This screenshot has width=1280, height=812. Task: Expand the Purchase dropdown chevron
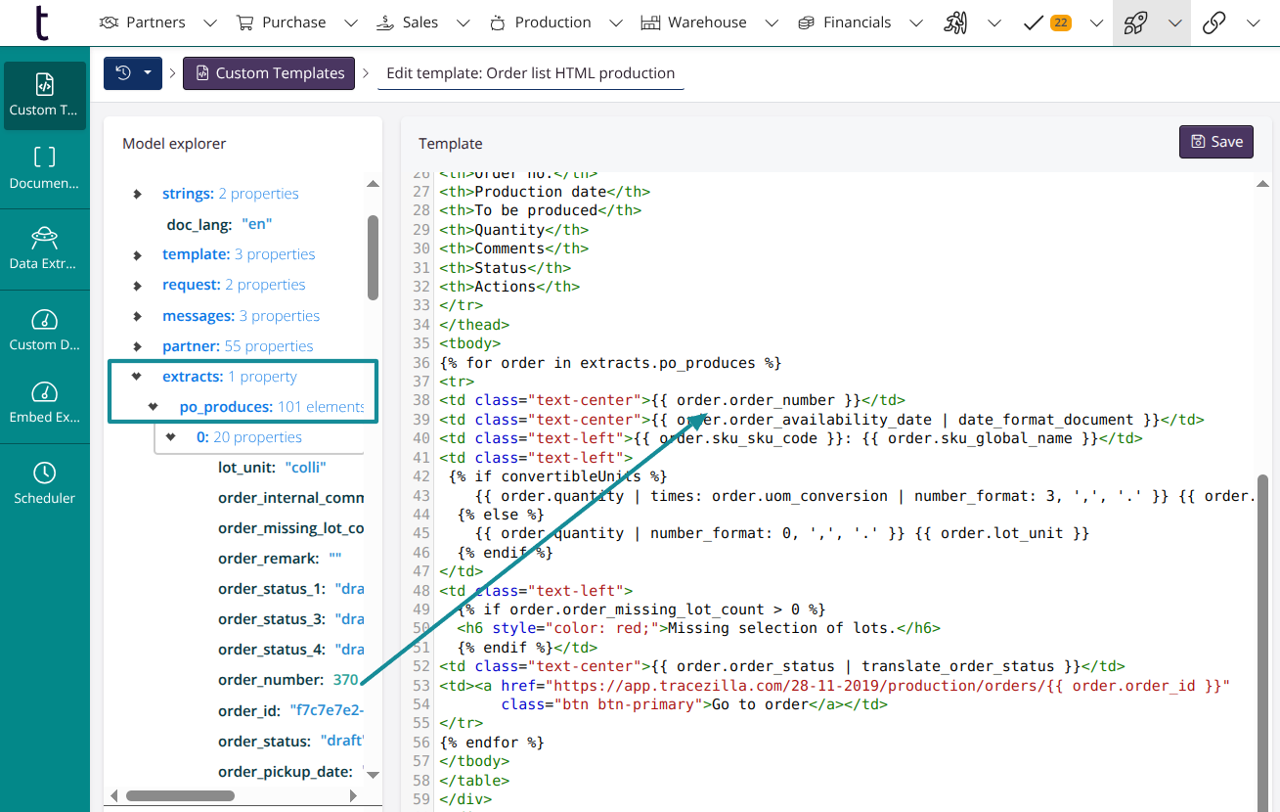tap(351, 23)
